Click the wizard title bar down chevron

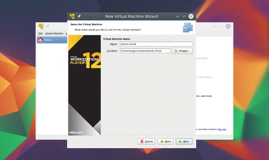pos(178,16)
